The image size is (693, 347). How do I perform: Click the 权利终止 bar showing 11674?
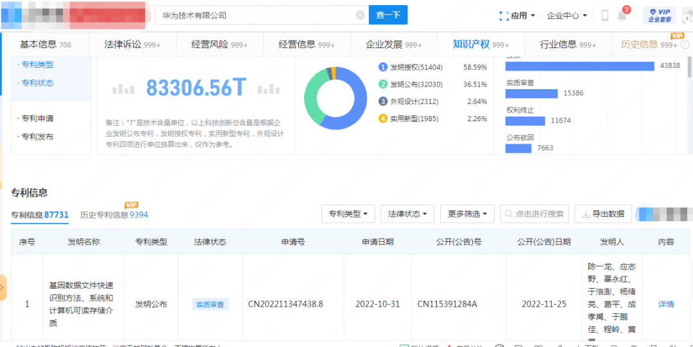[x=525, y=121]
